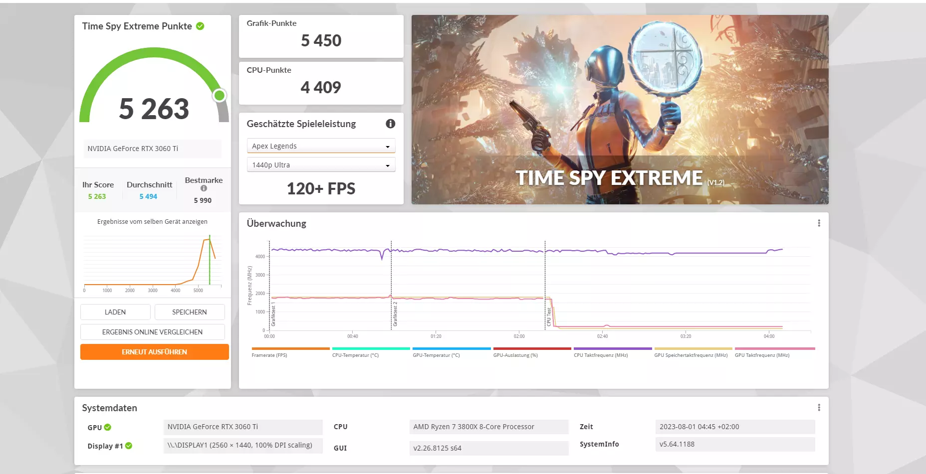Click the CPU Test timeline marker

[548, 317]
